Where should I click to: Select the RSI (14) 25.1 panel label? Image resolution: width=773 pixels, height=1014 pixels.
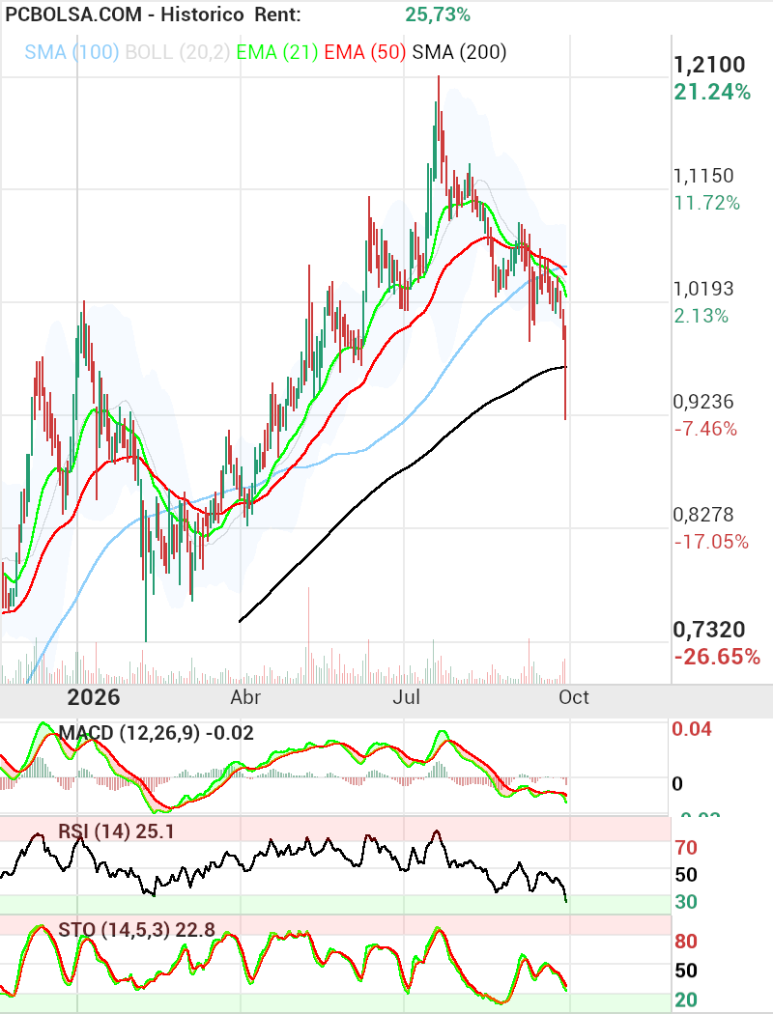tap(117, 831)
